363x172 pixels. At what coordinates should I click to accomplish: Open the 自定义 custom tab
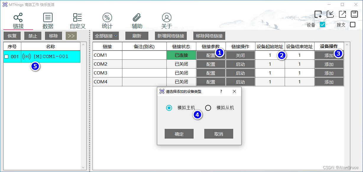click(77, 18)
